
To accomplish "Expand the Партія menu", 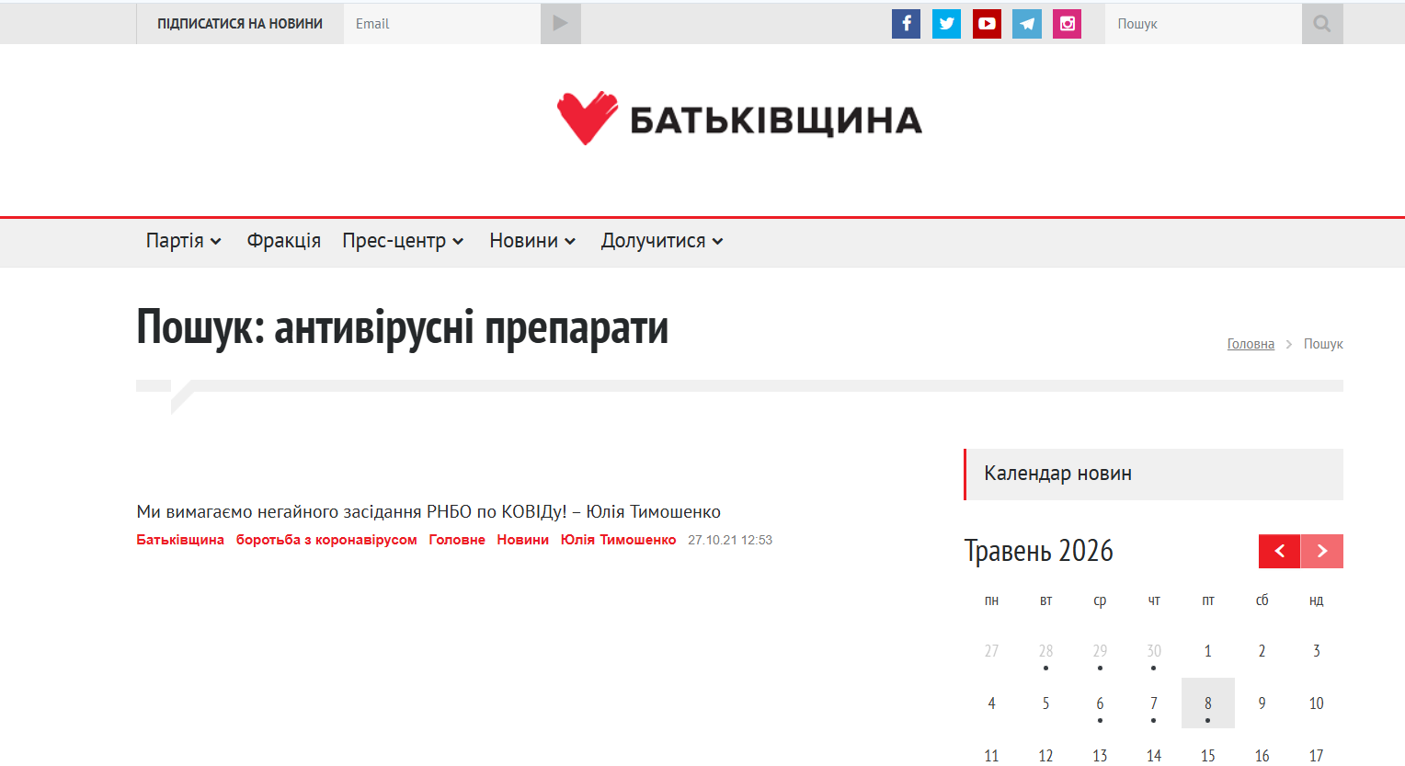I will pos(184,241).
